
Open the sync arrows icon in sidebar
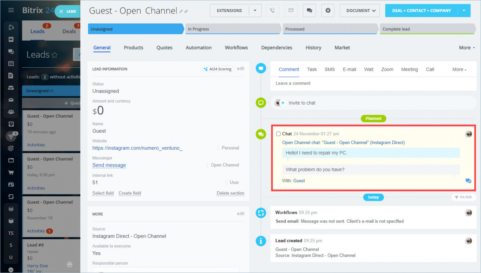click(11, 197)
